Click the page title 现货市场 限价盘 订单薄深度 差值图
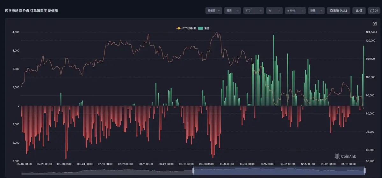This screenshot has width=382, height=178. pos(32,11)
